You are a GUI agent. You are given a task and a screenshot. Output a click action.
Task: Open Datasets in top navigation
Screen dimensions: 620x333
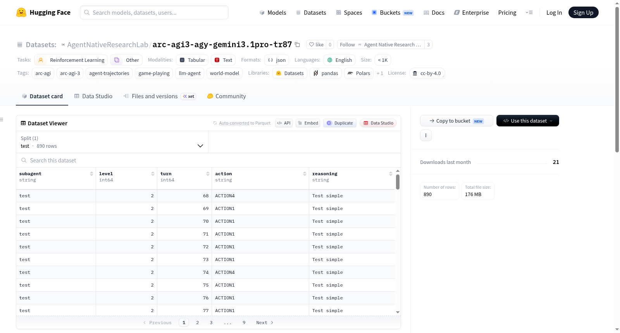click(311, 12)
